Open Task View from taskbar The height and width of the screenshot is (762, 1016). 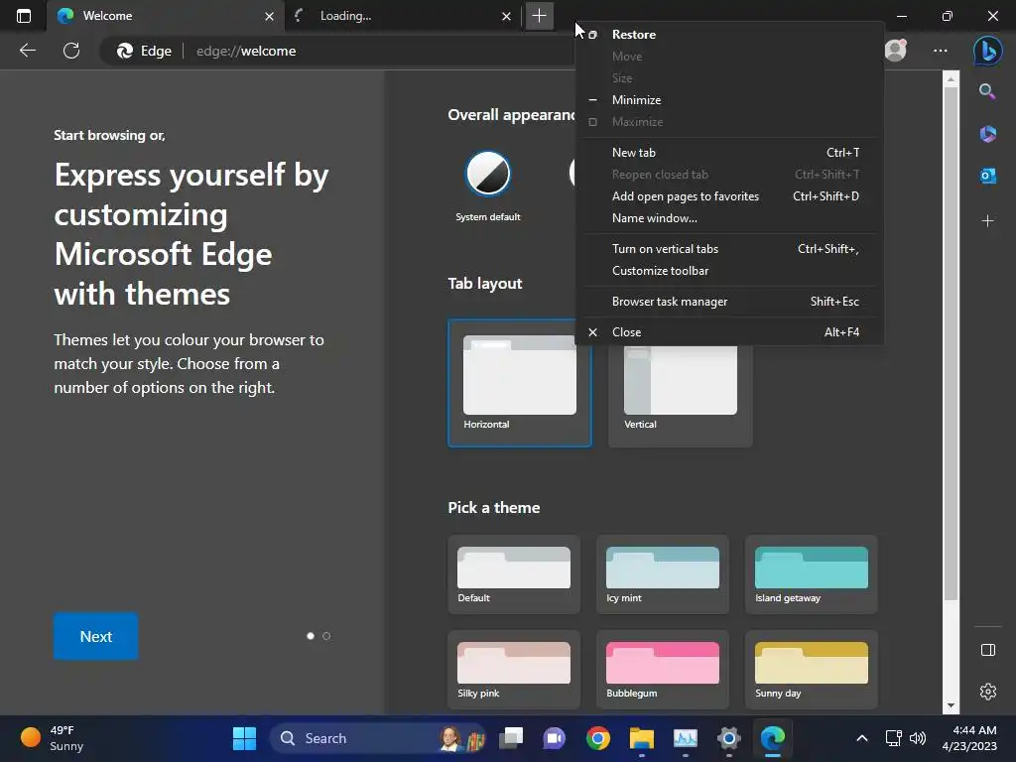511,738
